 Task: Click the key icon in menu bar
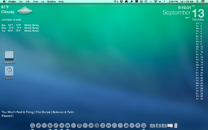click(x=131, y=2)
